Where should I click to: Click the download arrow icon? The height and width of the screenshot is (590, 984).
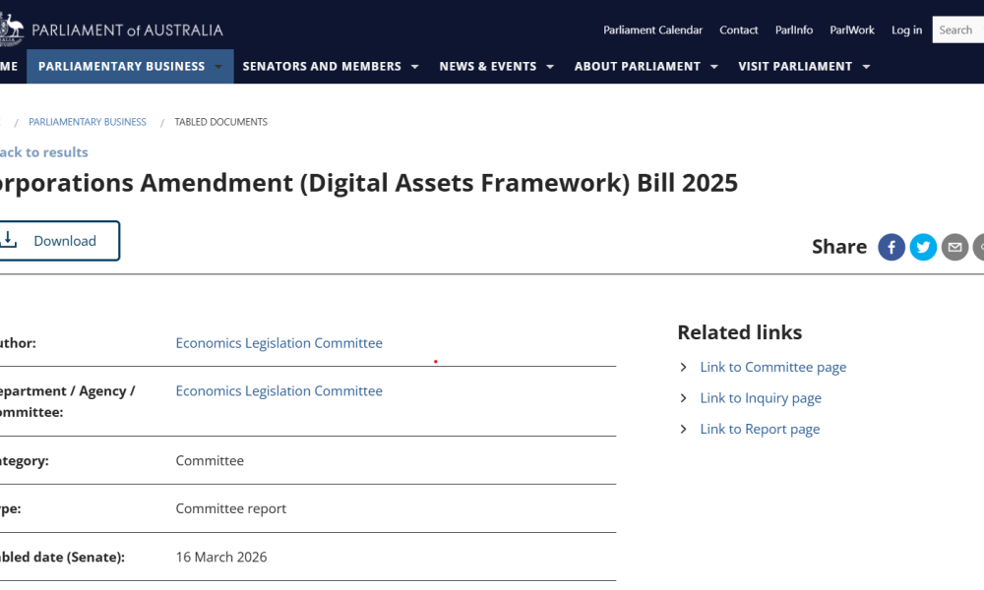[x=10, y=240]
